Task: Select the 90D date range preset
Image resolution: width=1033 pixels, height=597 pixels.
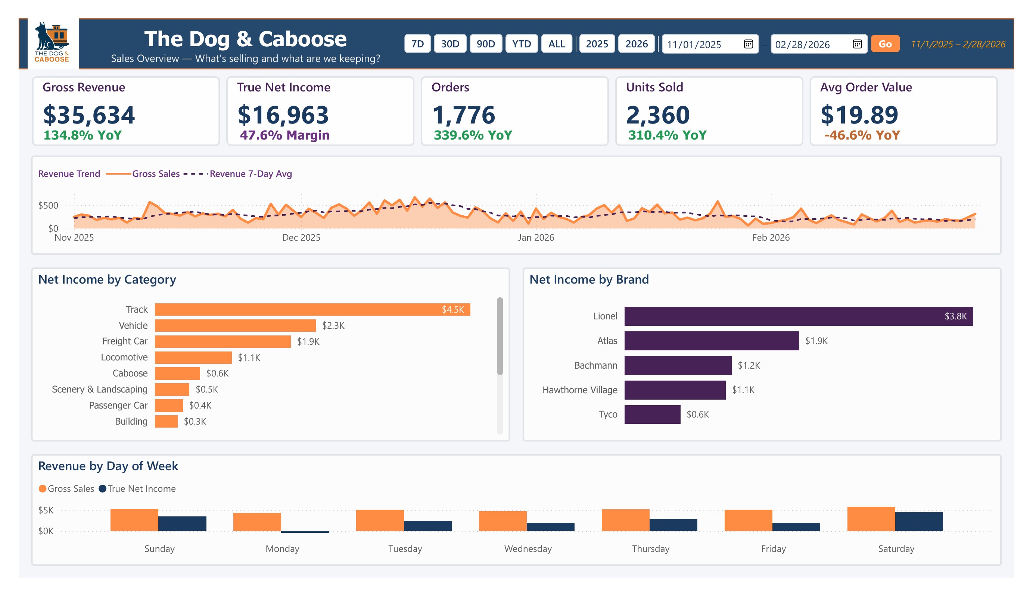Action: 486,44
